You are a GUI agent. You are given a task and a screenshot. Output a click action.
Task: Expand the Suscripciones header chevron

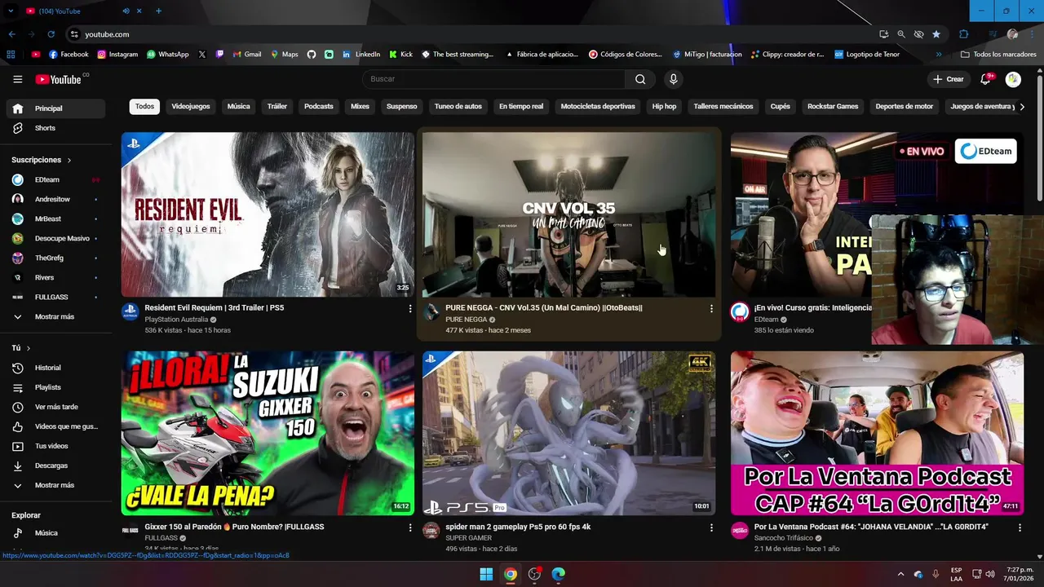tap(69, 161)
